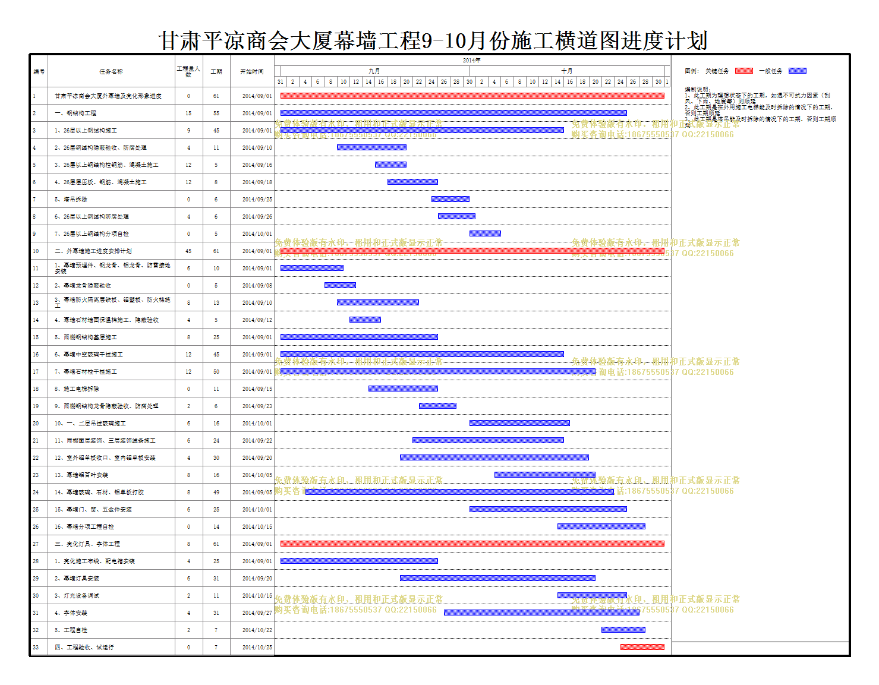Click task name 1、26层以上钢结构施工
The width and height of the screenshot is (879, 685).
point(86,130)
